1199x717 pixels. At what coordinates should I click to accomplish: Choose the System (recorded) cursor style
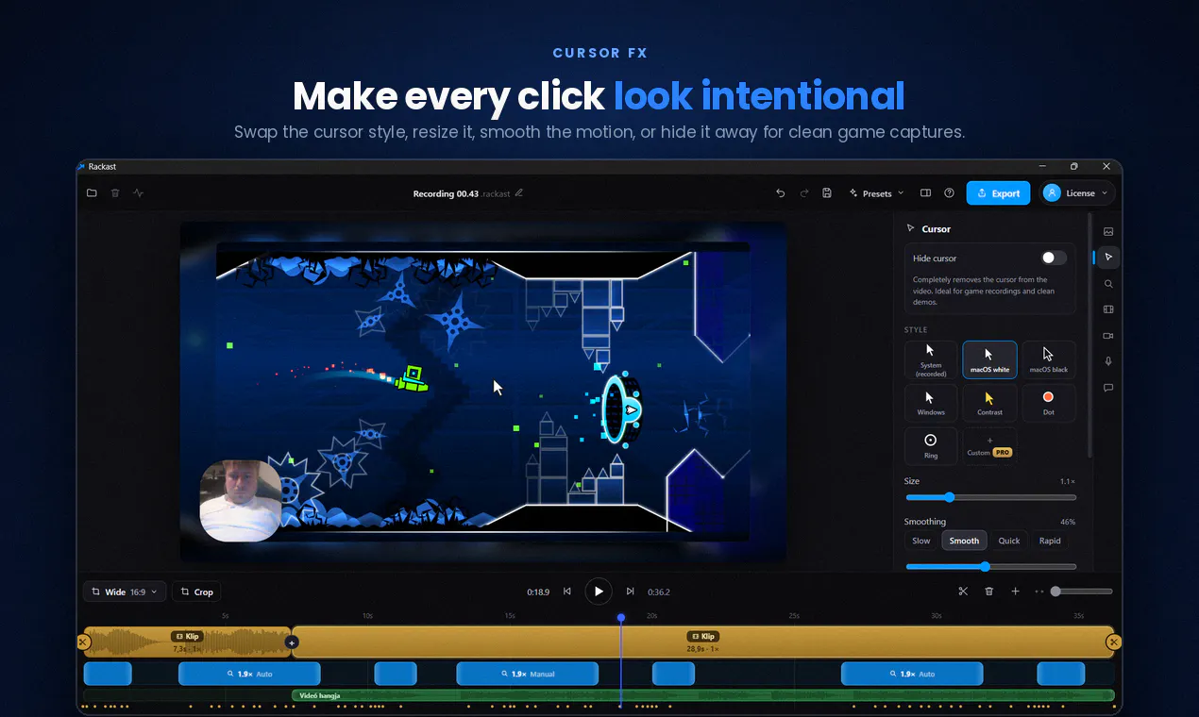click(x=931, y=359)
